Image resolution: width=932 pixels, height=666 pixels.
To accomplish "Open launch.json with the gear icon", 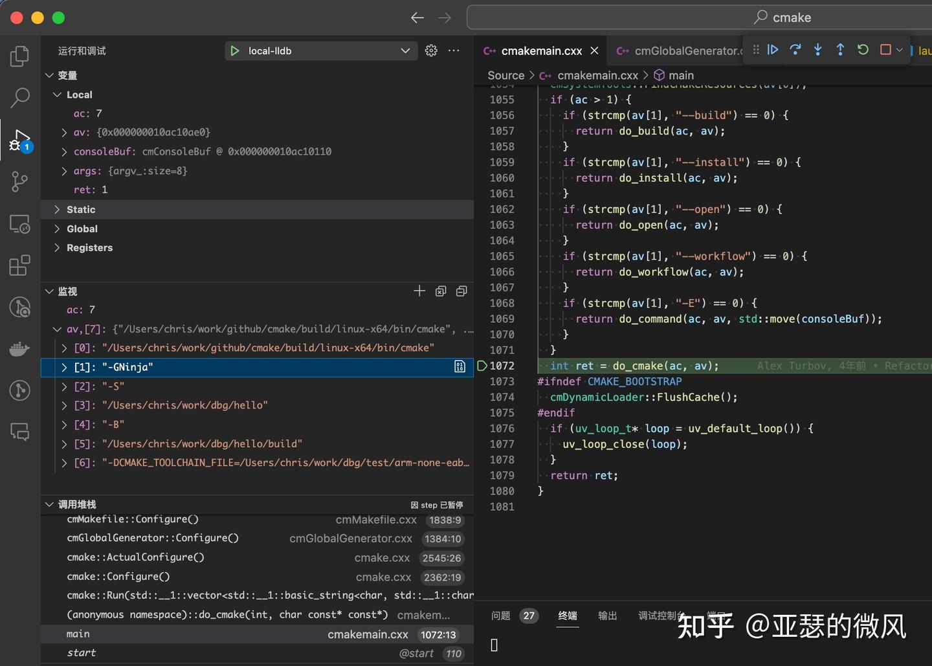I will (431, 50).
